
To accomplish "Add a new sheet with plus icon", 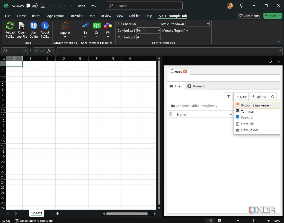I will coord(57,213).
